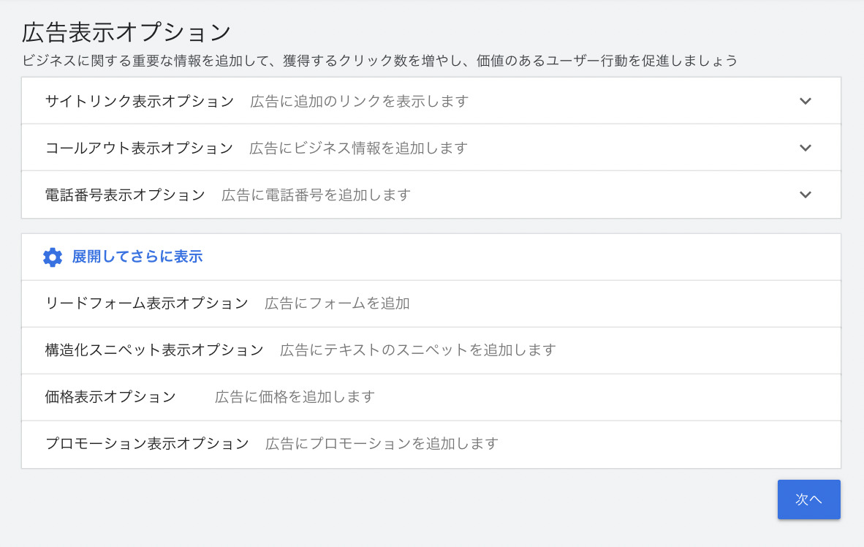Click the subtitle text about increasing clicks
Image resolution: width=864 pixels, height=547 pixels.
(380, 61)
